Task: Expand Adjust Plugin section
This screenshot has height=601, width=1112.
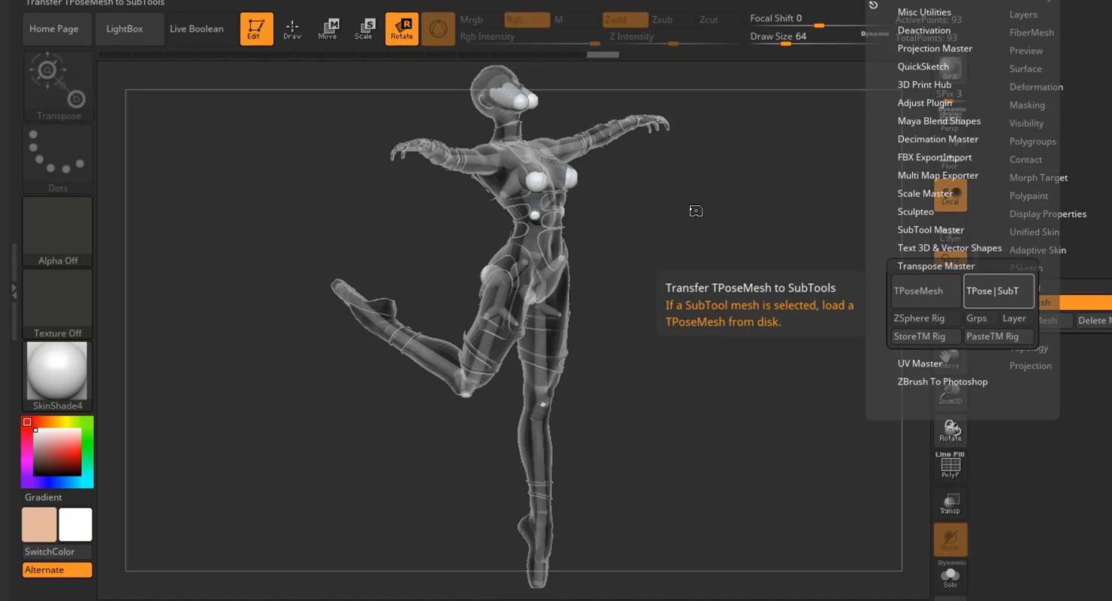Action: tap(924, 103)
